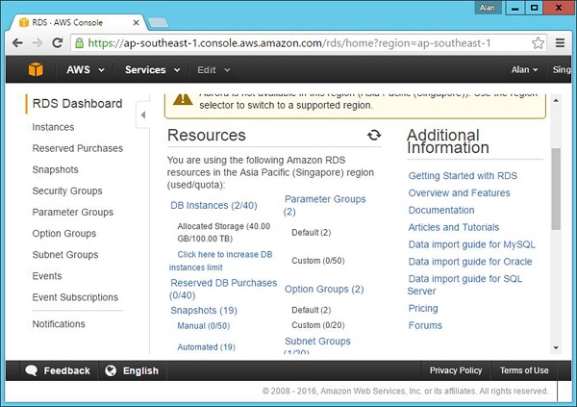This screenshot has height=407, width=577.
Task: Click the vertical page scrollbar
Action: point(556,192)
